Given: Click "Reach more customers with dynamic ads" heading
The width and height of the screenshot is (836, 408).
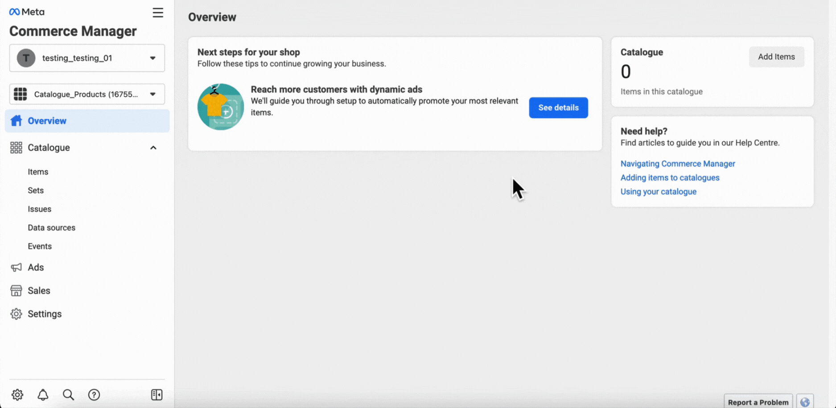Looking at the screenshot, I should (x=337, y=89).
